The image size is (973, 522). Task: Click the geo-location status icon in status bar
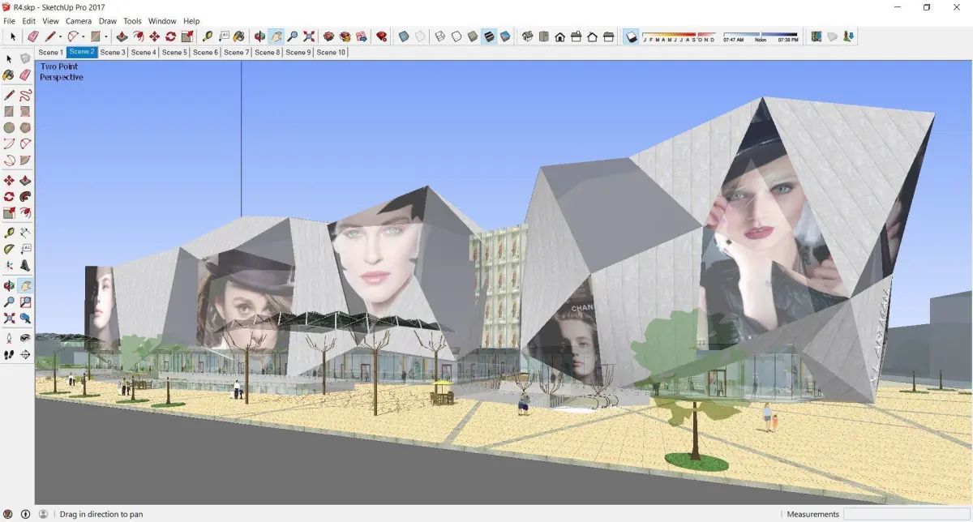pyautogui.click(x=9, y=514)
